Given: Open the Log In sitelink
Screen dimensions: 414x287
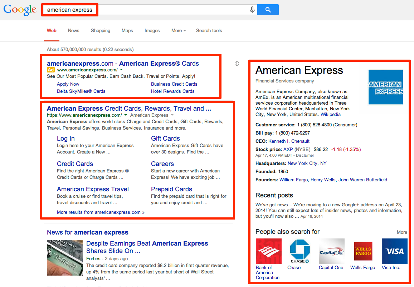Looking at the screenshot, I should pos(66,139).
